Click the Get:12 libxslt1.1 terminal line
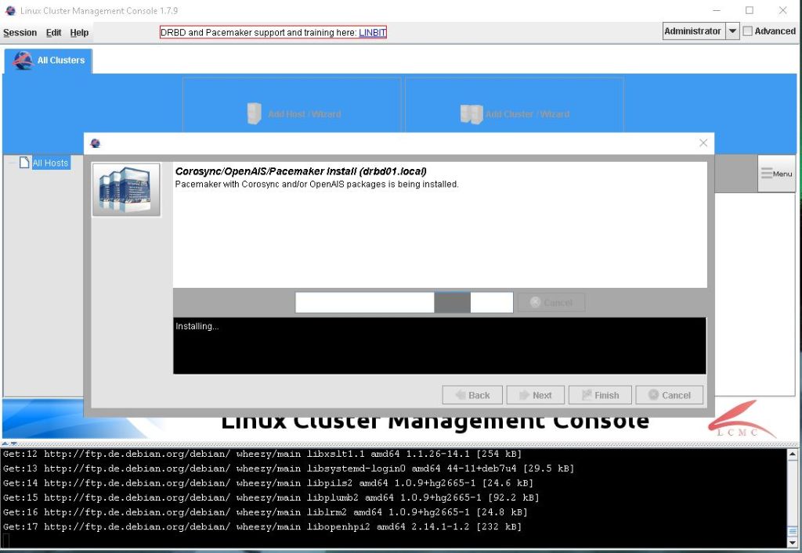 pos(262,454)
